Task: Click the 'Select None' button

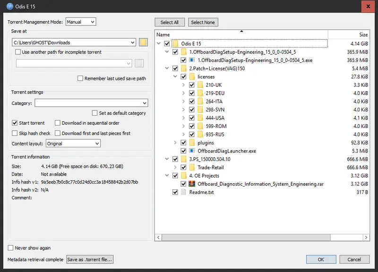Action: pyautogui.click(x=203, y=22)
